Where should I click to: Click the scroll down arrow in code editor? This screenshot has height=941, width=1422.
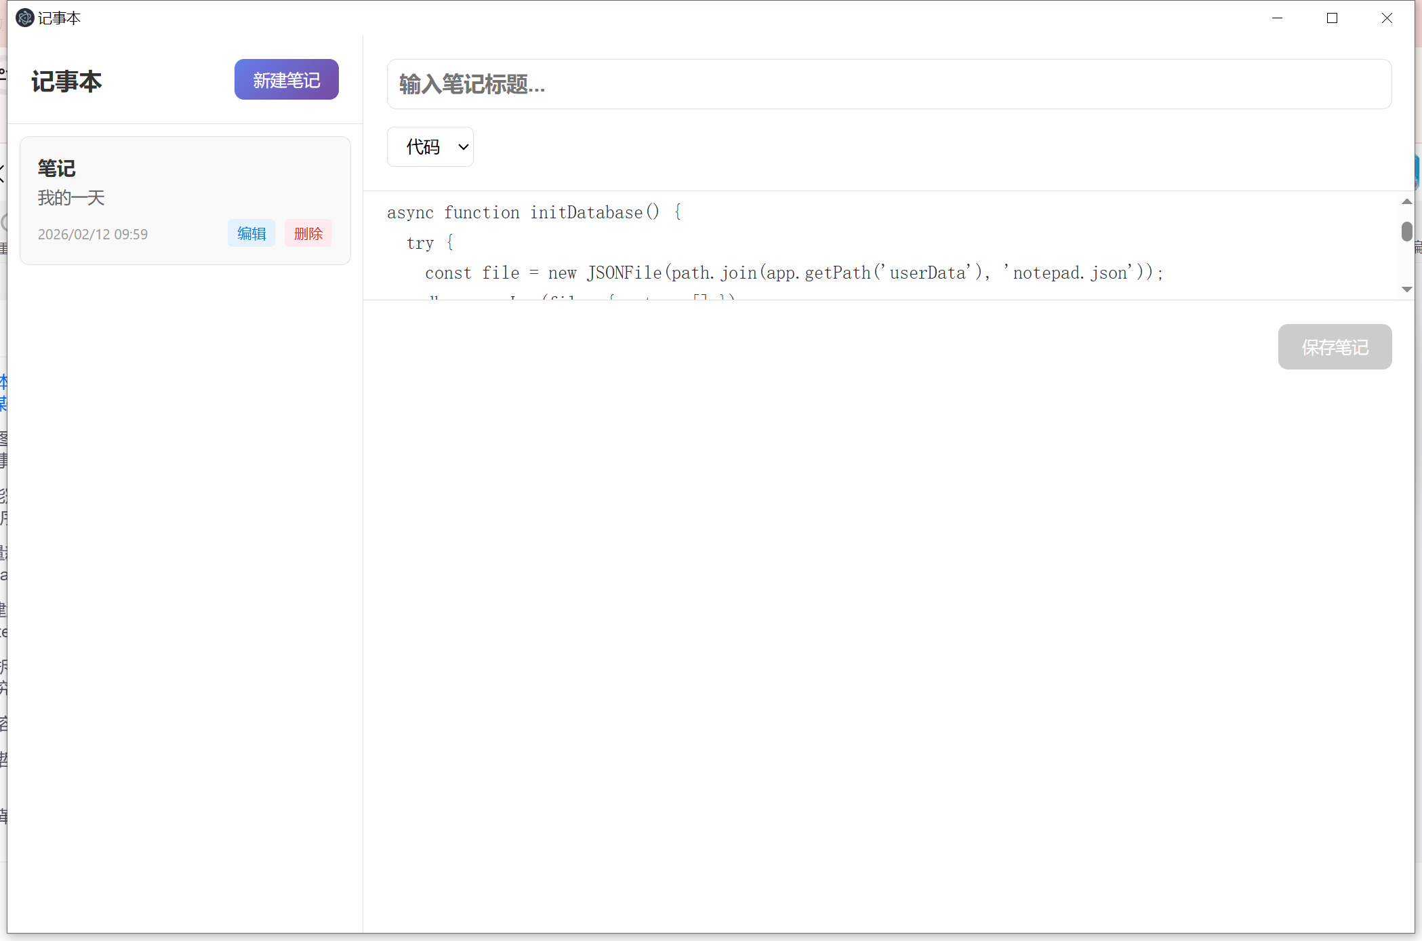click(x=1406, y=289)
